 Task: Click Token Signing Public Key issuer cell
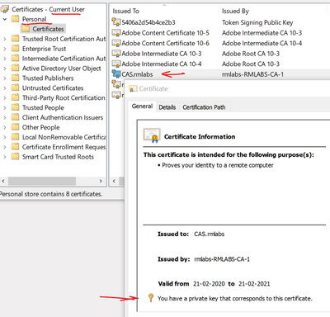(257, 22)
